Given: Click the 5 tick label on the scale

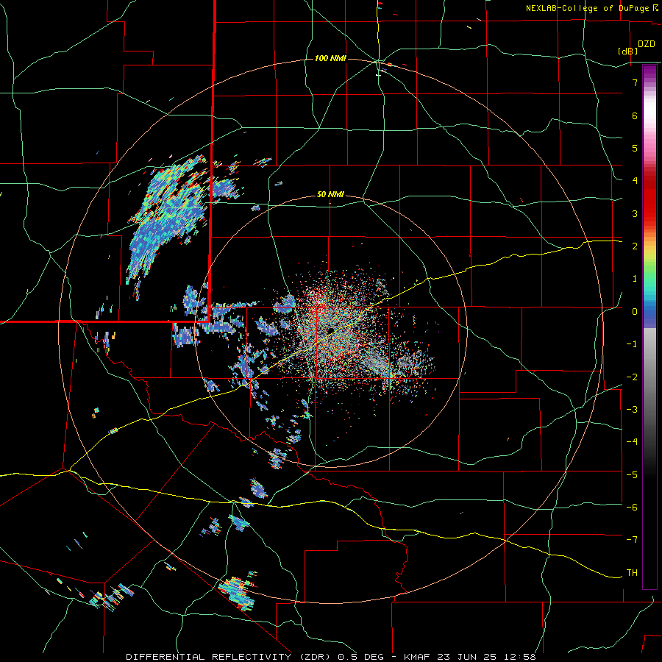Looking at the screenshot, I should [x=635, y=148].
